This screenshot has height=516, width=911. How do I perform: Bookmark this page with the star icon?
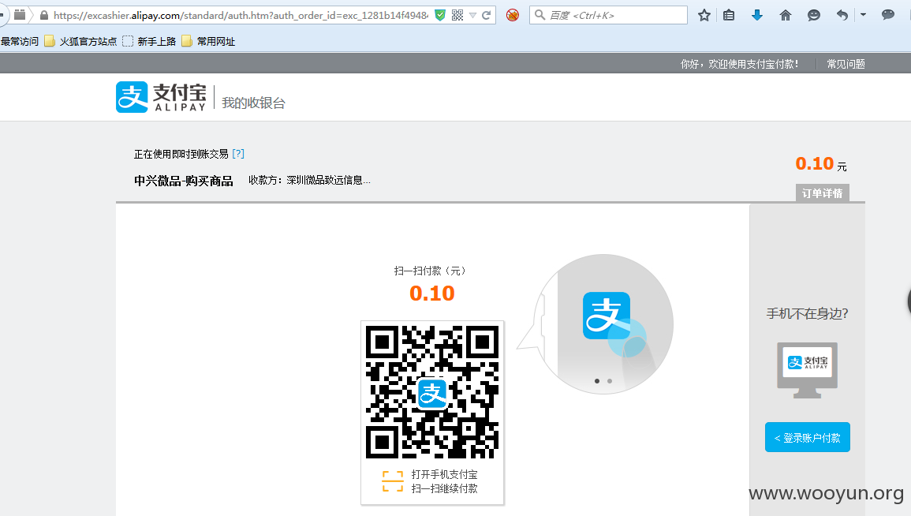point(704,15)
